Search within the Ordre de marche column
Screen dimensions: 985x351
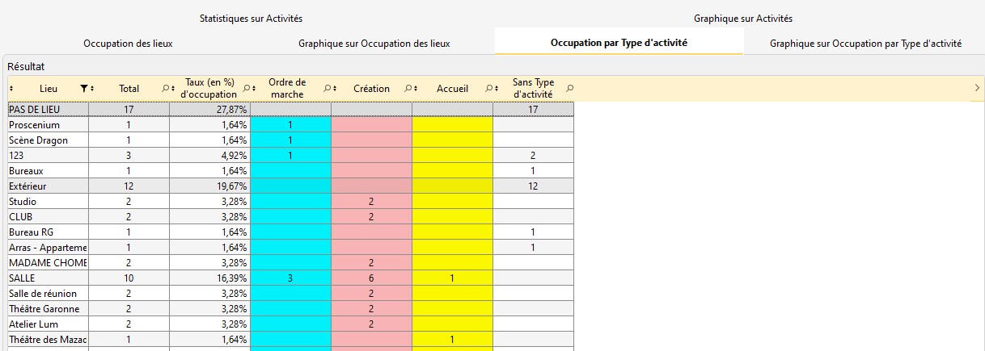coord(327,88)
